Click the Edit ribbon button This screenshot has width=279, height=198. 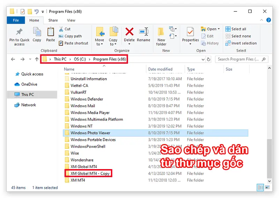tap(208, 36)
